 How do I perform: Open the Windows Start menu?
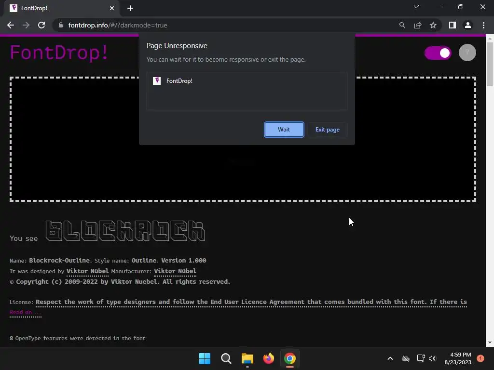point(205,358)
